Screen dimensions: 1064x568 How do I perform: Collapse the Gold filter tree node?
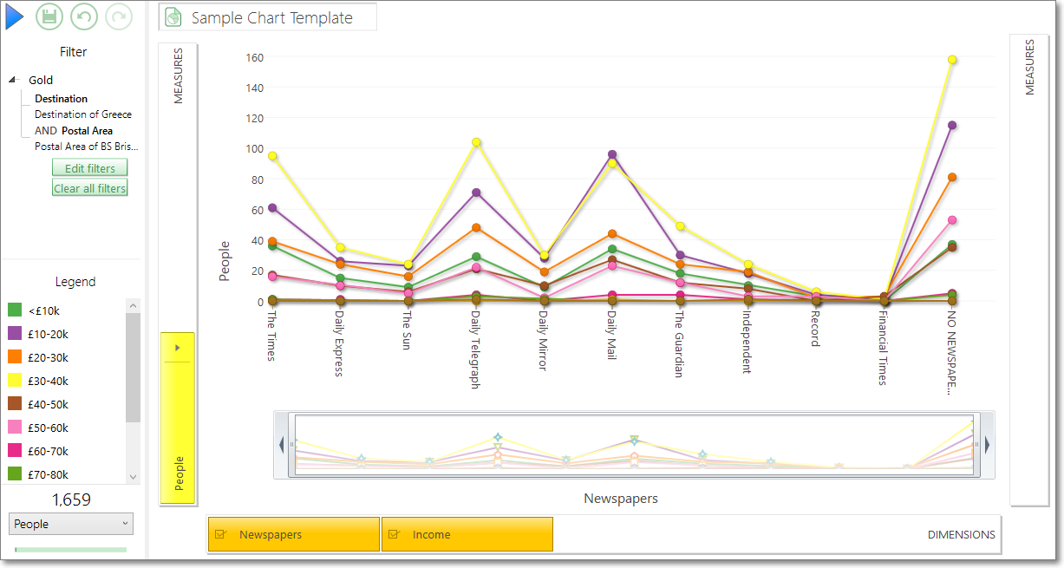[x=13, y=80]
